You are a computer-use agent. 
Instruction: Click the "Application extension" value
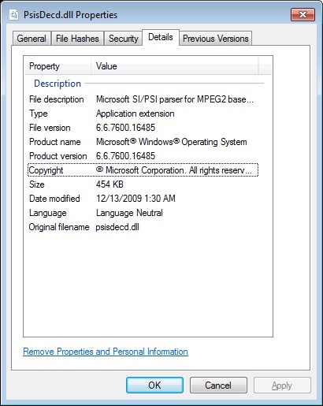pos(136,114)
